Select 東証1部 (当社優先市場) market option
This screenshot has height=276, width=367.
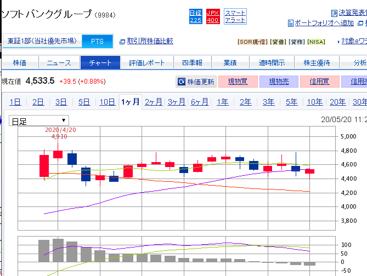(43, 41)
